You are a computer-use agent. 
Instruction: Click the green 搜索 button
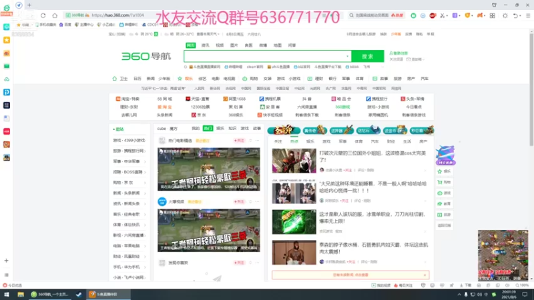click(368, 56)
